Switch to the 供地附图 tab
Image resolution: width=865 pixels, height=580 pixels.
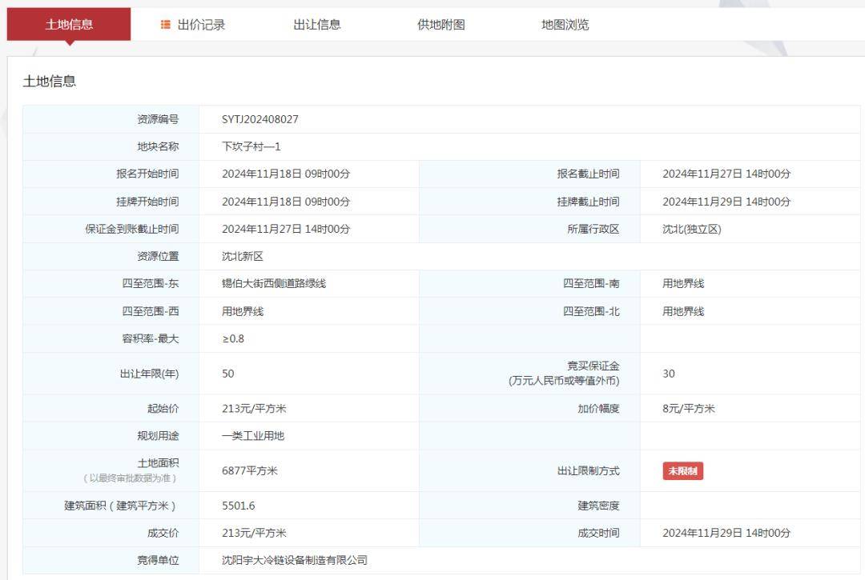pyautogui.click(x=441, y=25)
